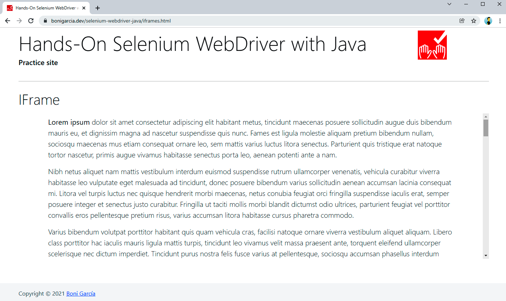Reload the page with refresh icon
The width and height of the screenshot is (506, 301).
tap(31, 21)
